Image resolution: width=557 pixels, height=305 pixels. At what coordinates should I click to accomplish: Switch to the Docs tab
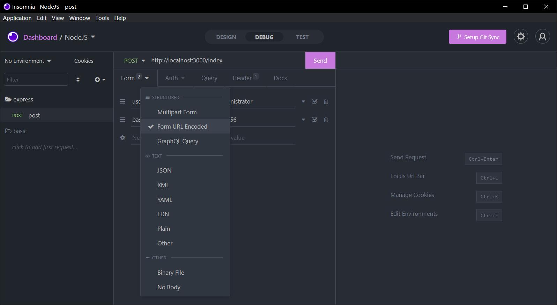pyautogui.click(x=280, y=78)
